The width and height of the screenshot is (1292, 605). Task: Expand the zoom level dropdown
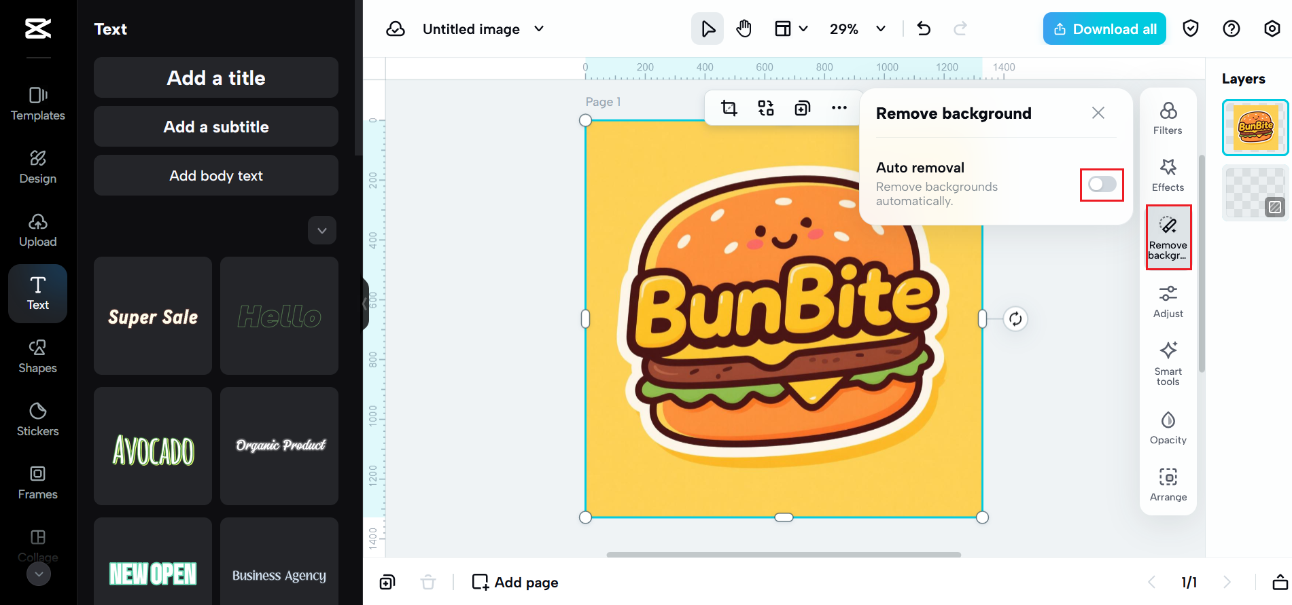pos(881,29)
